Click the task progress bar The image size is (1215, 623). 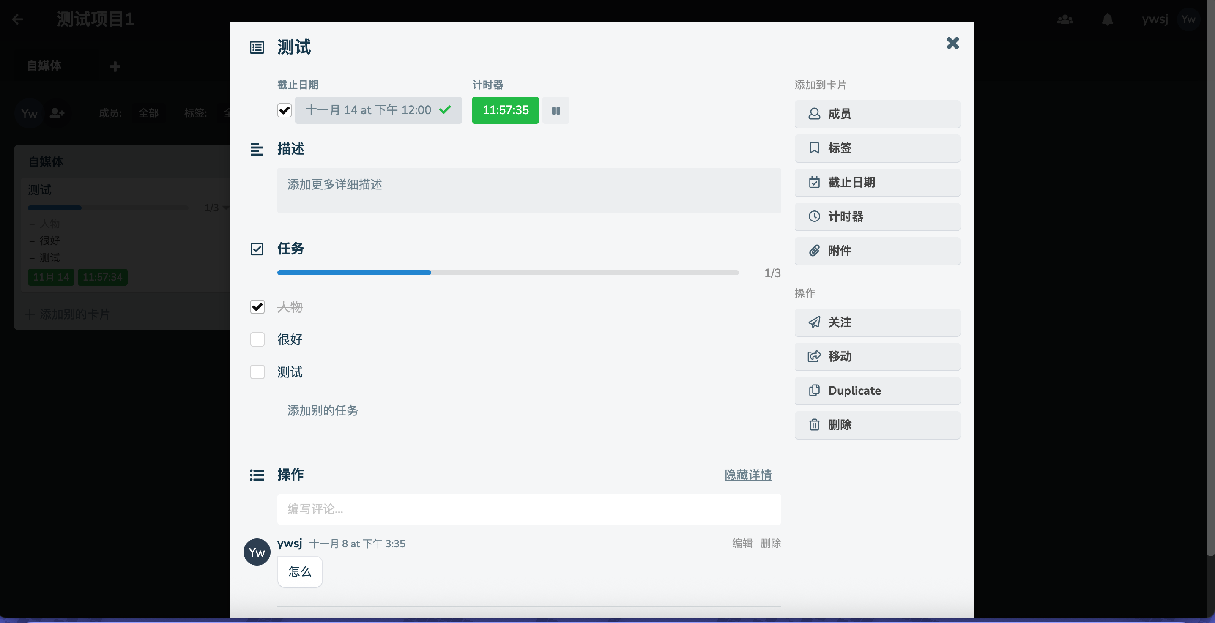click(507, 273)
